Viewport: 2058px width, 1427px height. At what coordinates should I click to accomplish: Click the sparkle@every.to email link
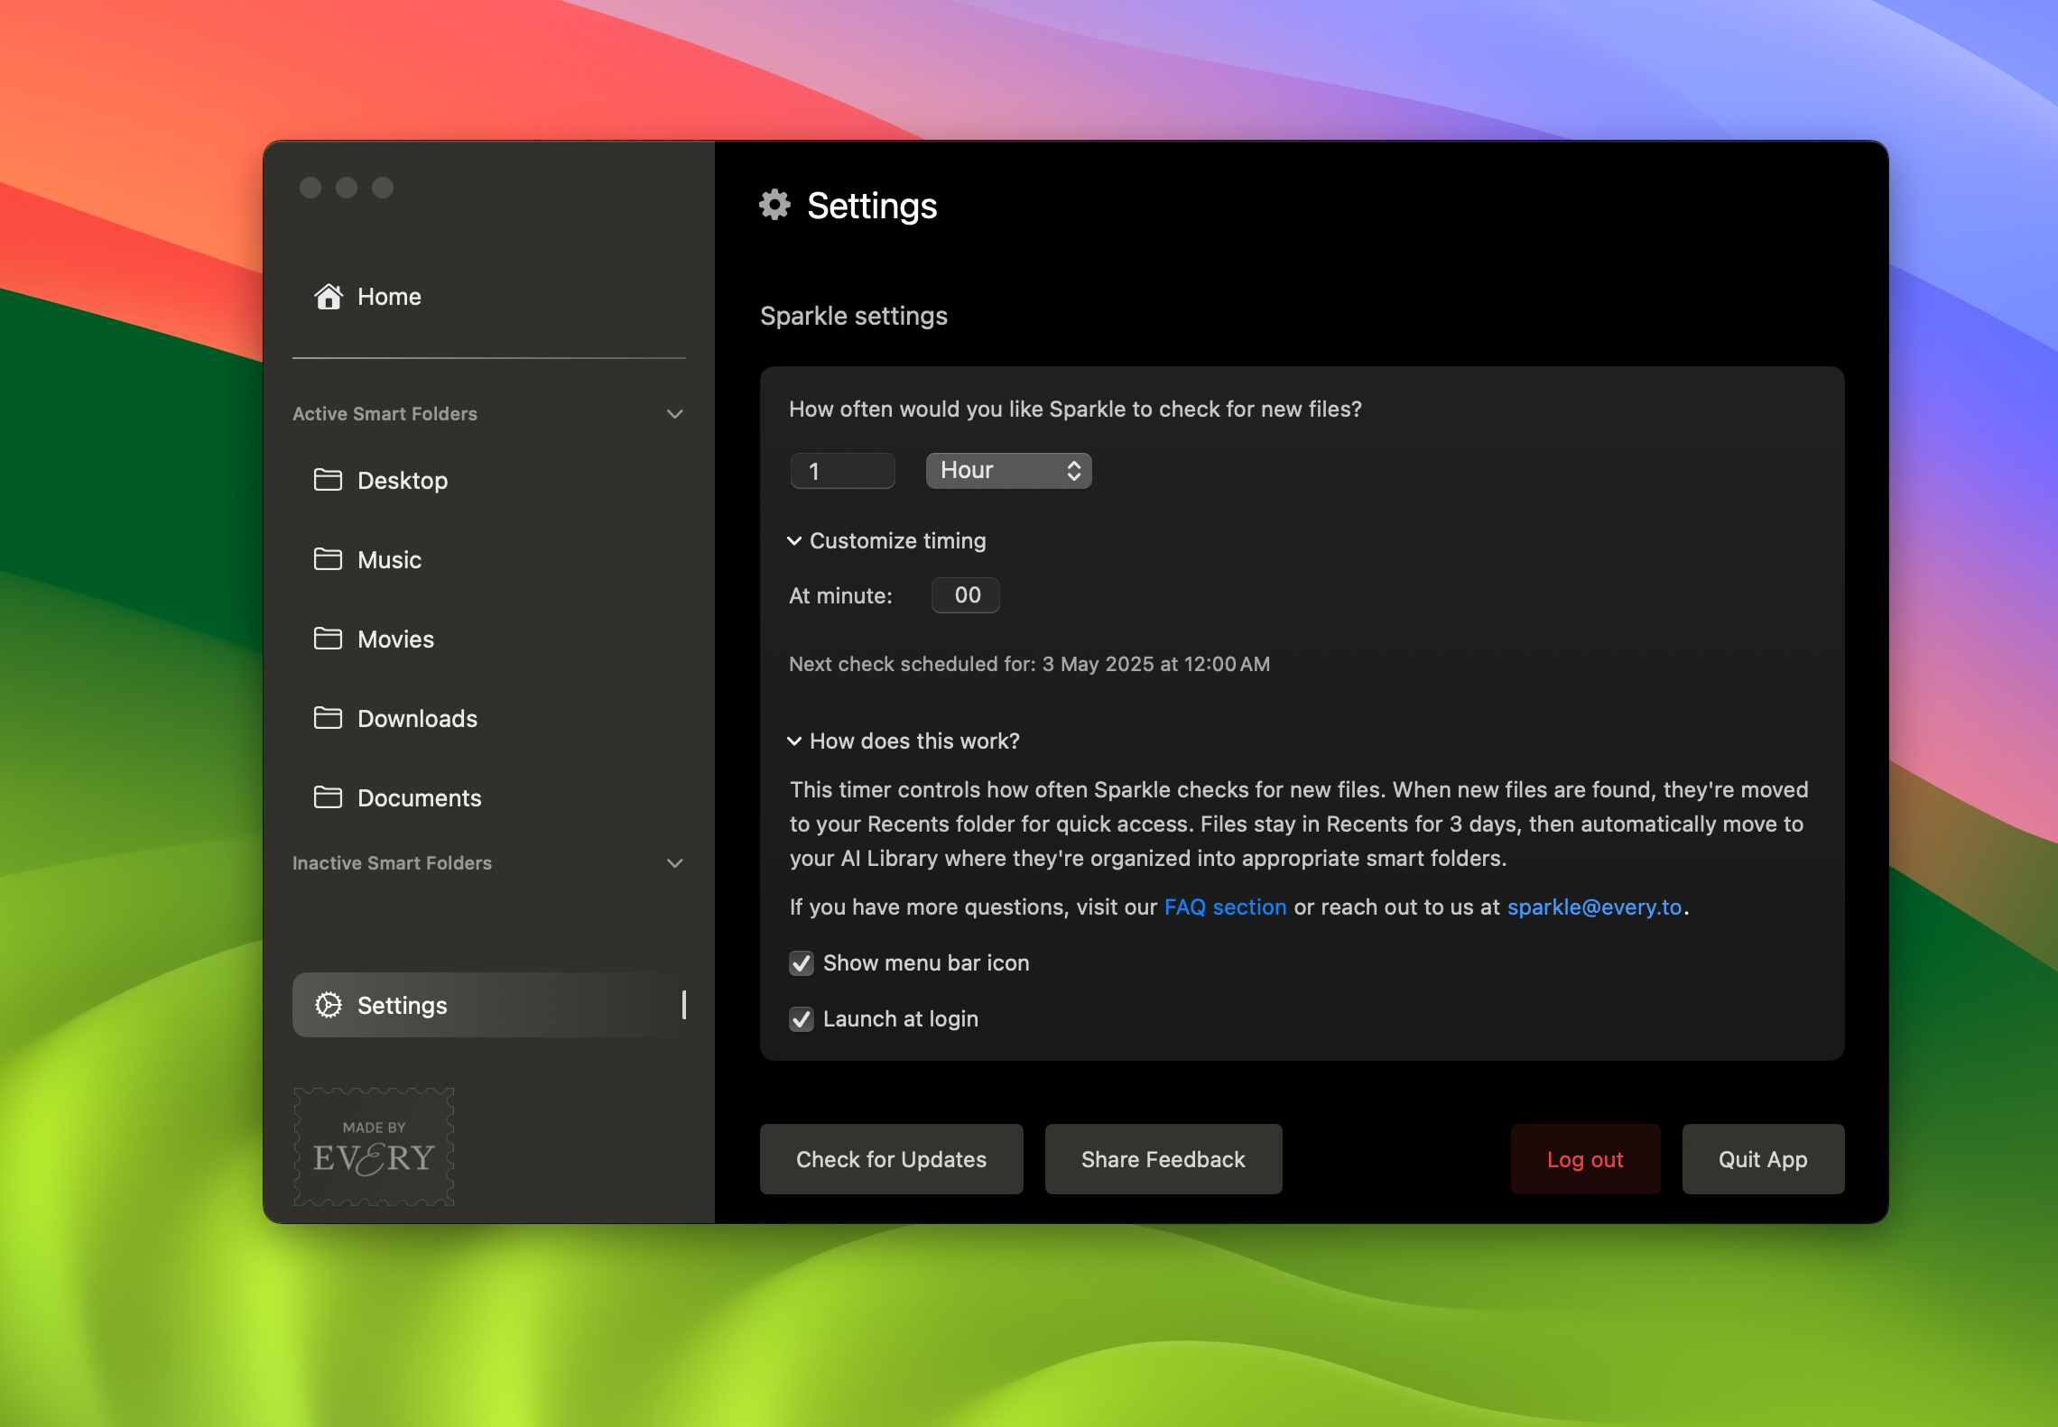(1594, 907)
